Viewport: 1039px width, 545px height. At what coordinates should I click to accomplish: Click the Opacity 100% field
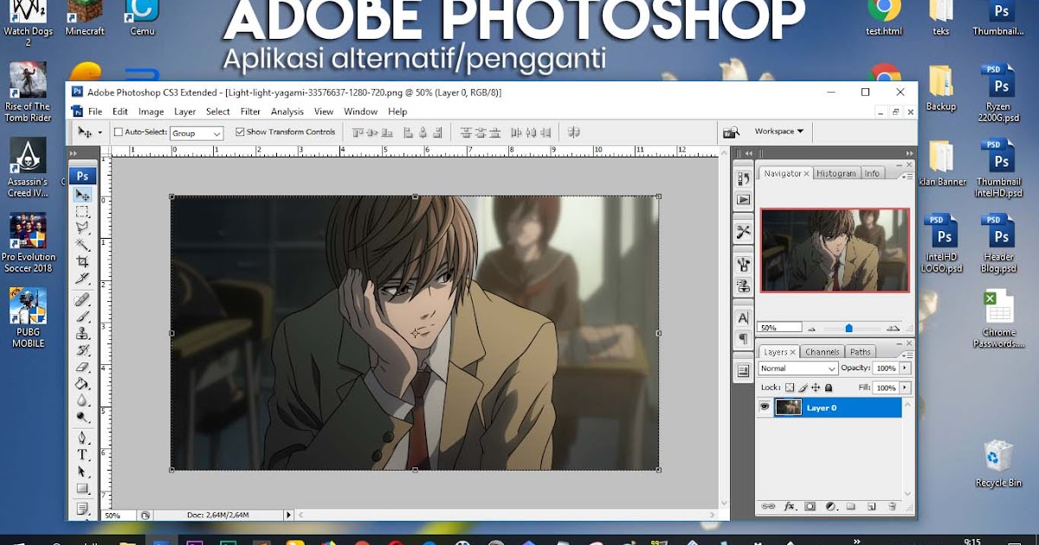pyautogui.click(x=886, y=369)
